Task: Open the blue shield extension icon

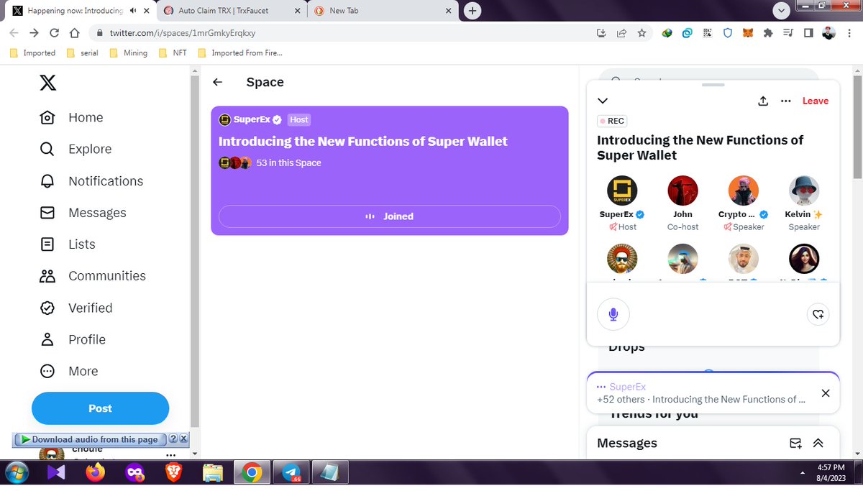Action: point(727,33)
